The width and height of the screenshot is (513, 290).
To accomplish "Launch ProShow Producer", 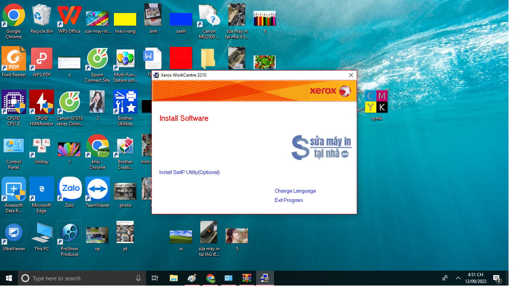I will point(69,232).
